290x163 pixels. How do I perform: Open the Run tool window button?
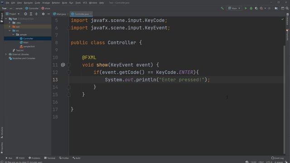tap(9, 158)
